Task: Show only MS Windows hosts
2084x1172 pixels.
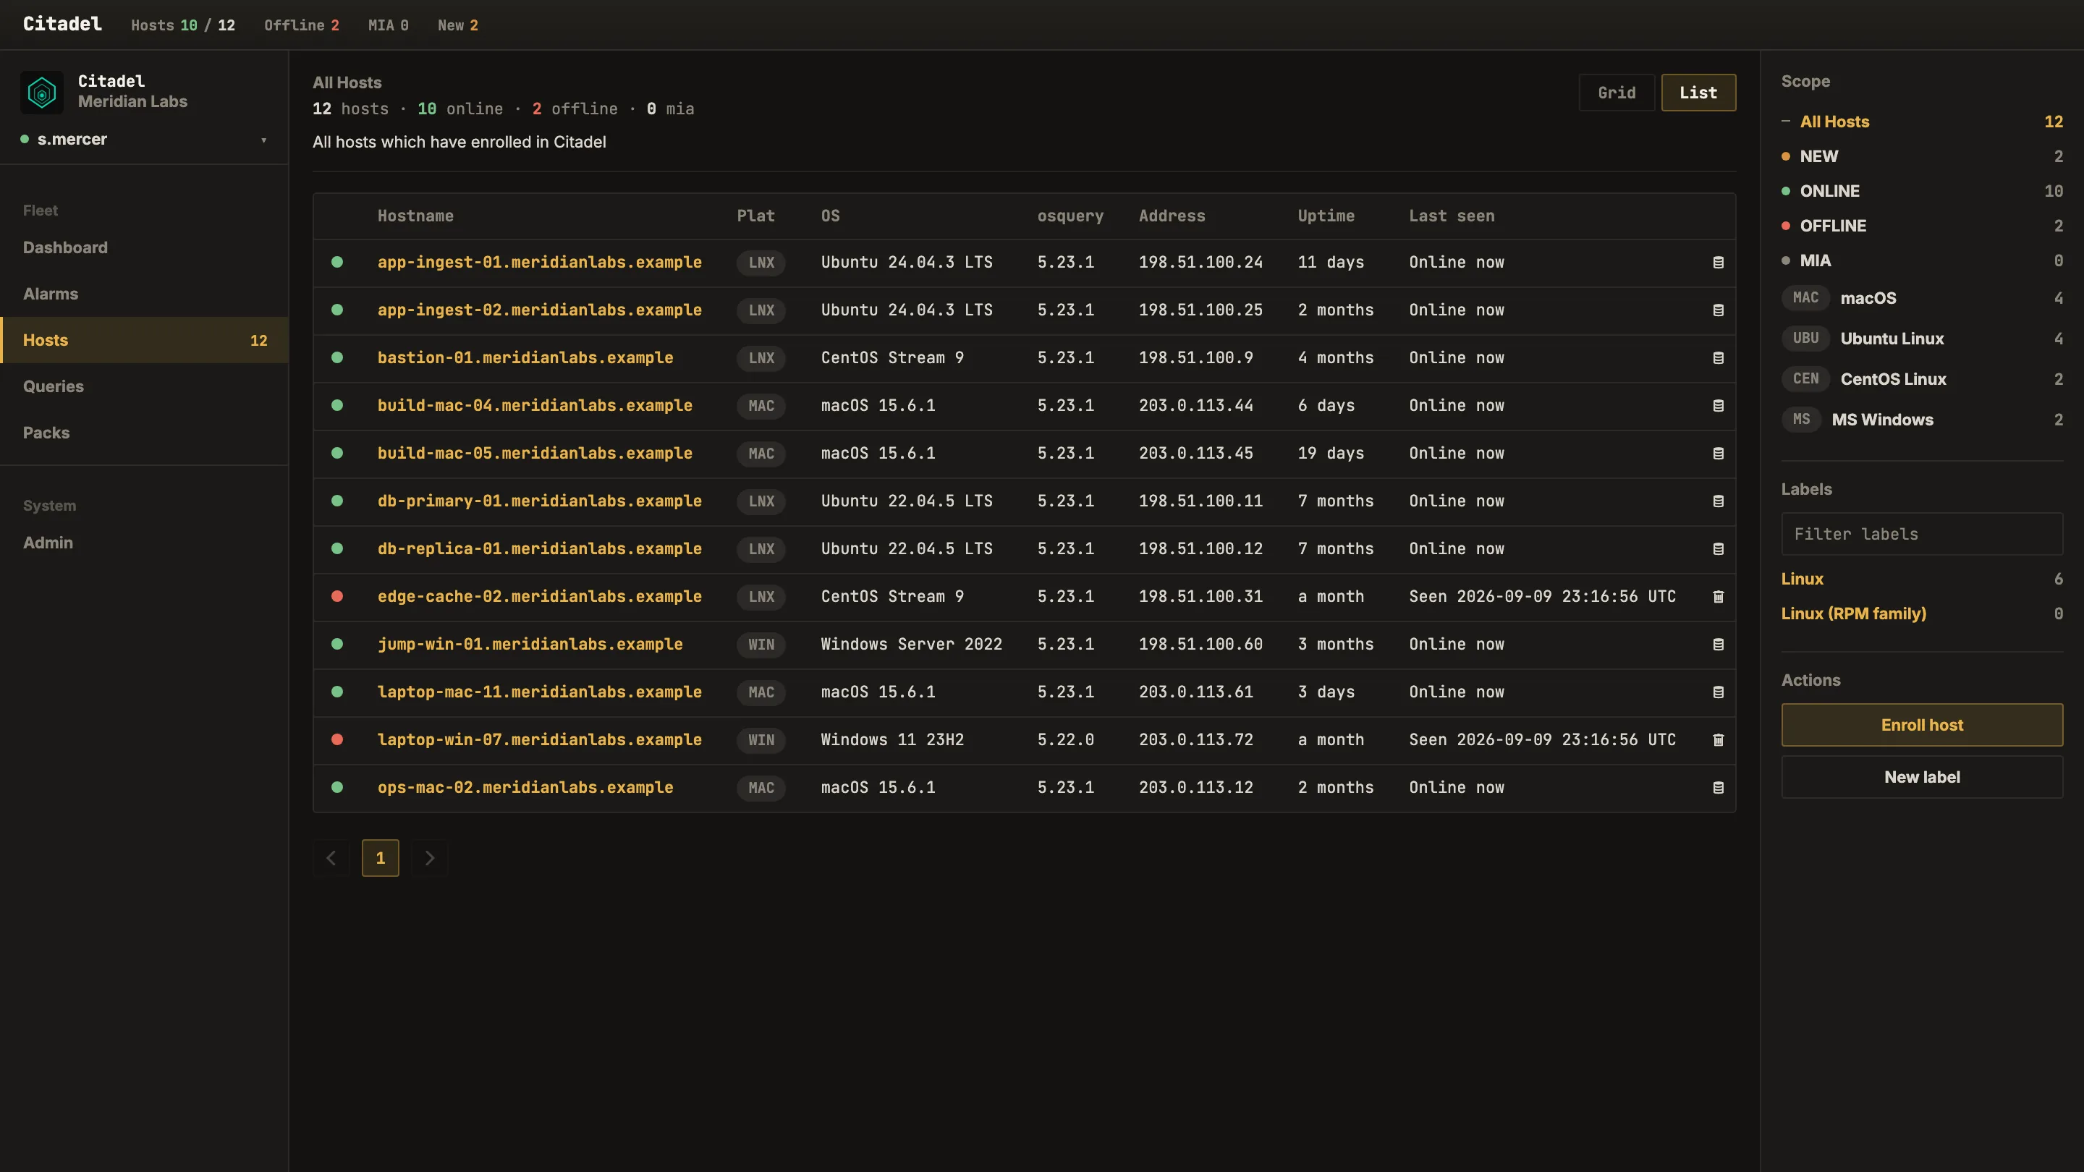Action: click(1921, 420)
